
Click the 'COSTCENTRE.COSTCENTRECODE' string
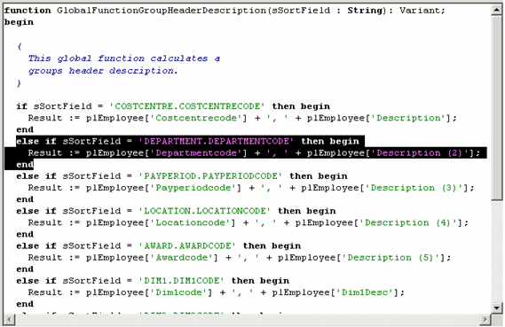tap(187, 106)
